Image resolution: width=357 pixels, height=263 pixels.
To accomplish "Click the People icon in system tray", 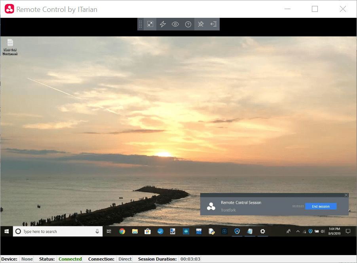I will 289,231.
